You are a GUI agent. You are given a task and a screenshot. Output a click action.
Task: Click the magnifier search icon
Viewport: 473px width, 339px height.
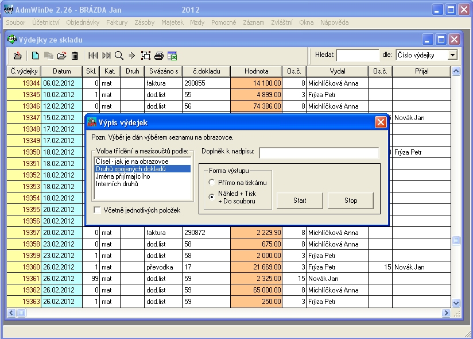[119, 56]
